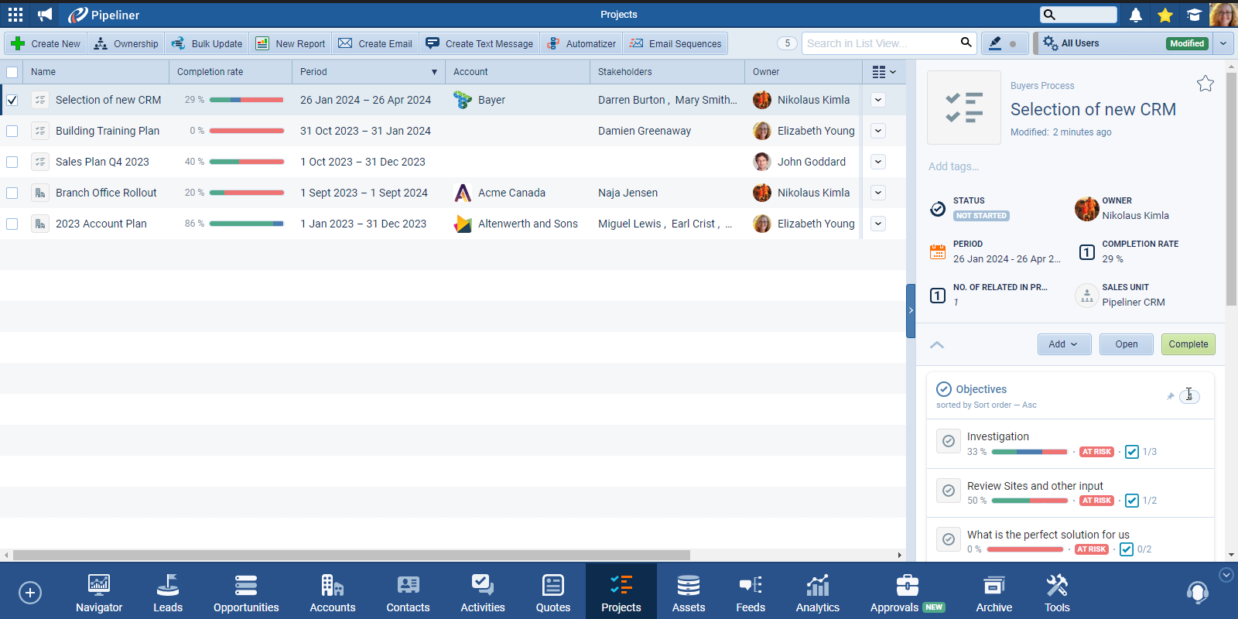Expand the Add dropdown button
The image size is (1238, 619).
point(1064,344)
